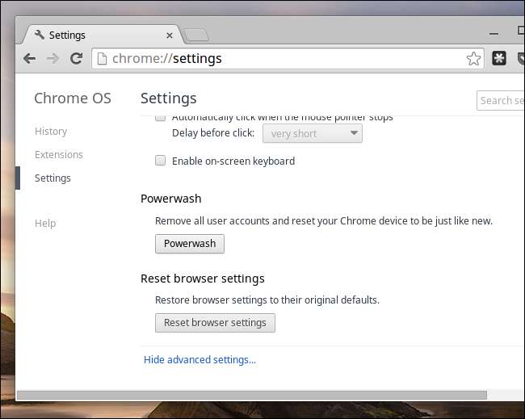Open a new tab
The width and height of the screenshot is (525, 419).
coord(197,36)
